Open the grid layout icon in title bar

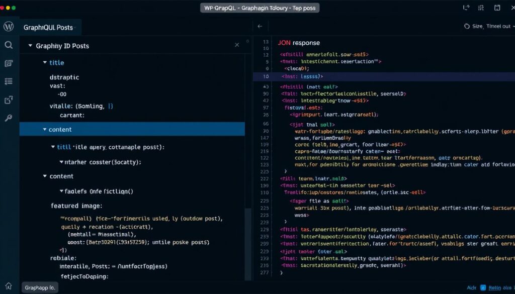pos(481,8)
